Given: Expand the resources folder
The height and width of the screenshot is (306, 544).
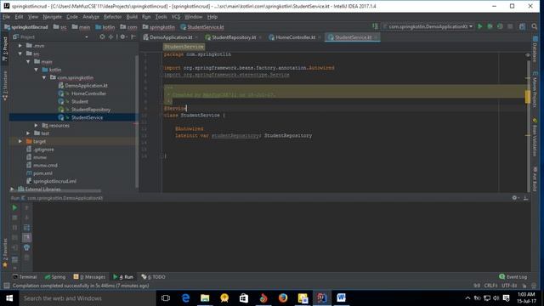Looking at the screenshot, I should [36, 125].
